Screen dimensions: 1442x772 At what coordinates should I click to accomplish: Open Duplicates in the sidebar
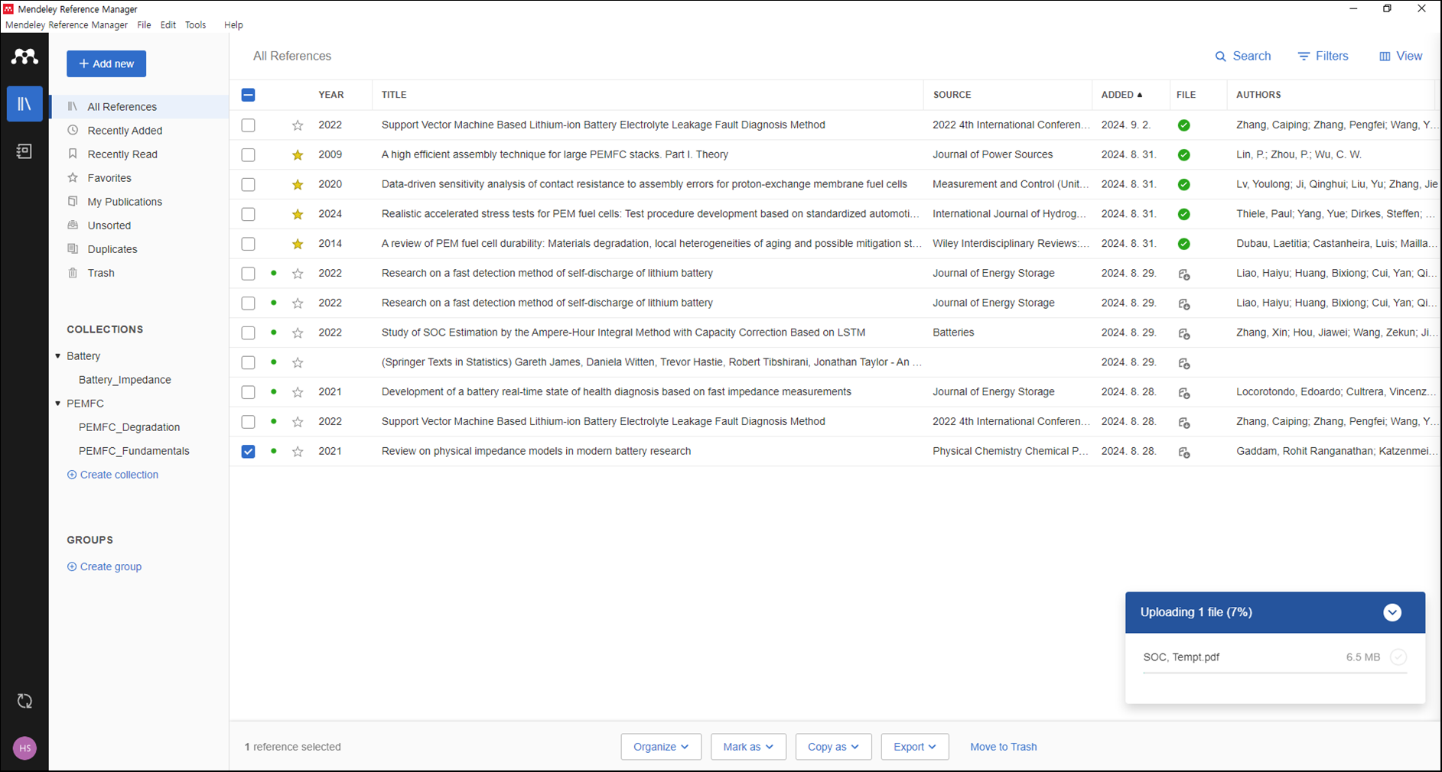point(112,249)
